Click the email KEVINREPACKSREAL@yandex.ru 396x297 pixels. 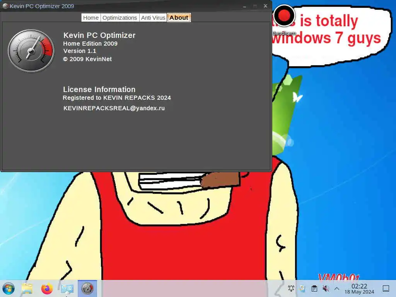[x=114, y=108]
